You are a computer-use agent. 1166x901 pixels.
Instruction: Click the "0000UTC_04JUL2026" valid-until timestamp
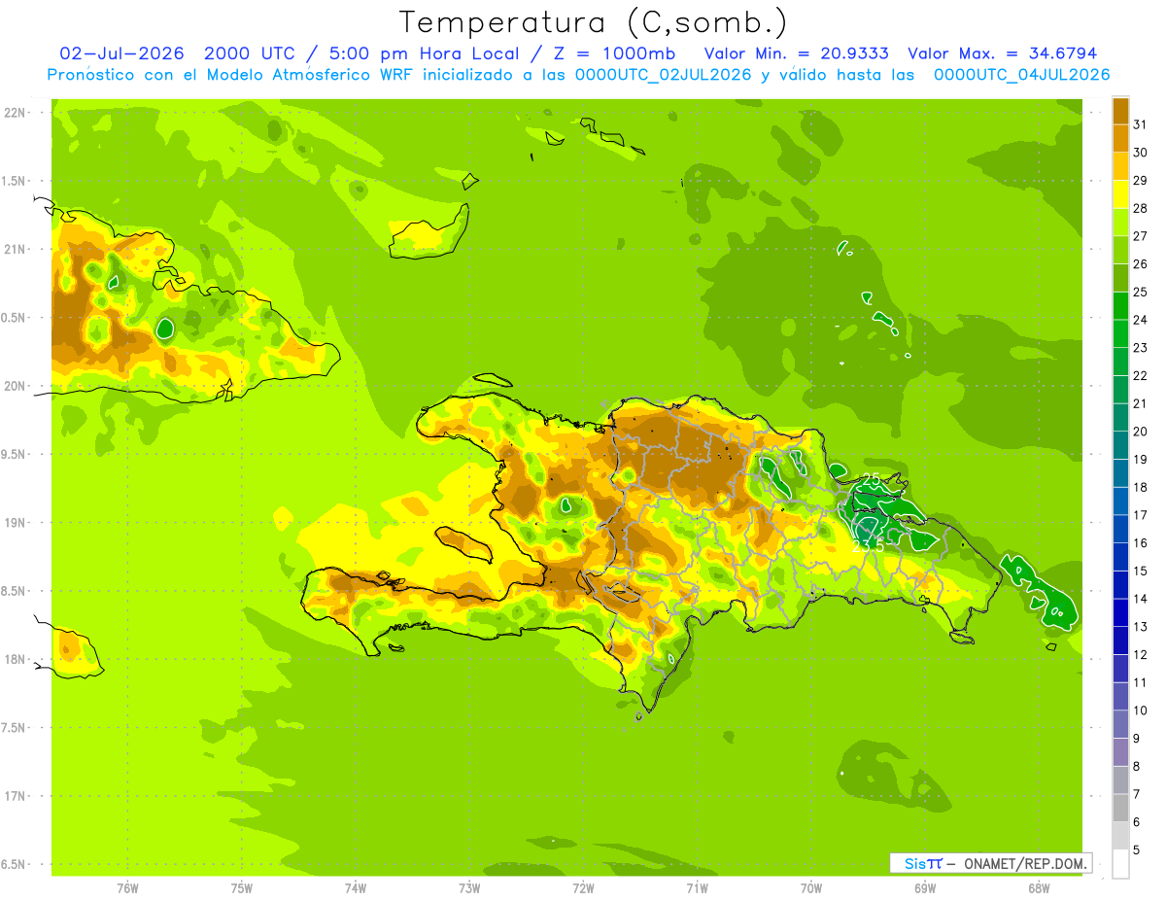pyautogui.click(x=1021, y=75)
